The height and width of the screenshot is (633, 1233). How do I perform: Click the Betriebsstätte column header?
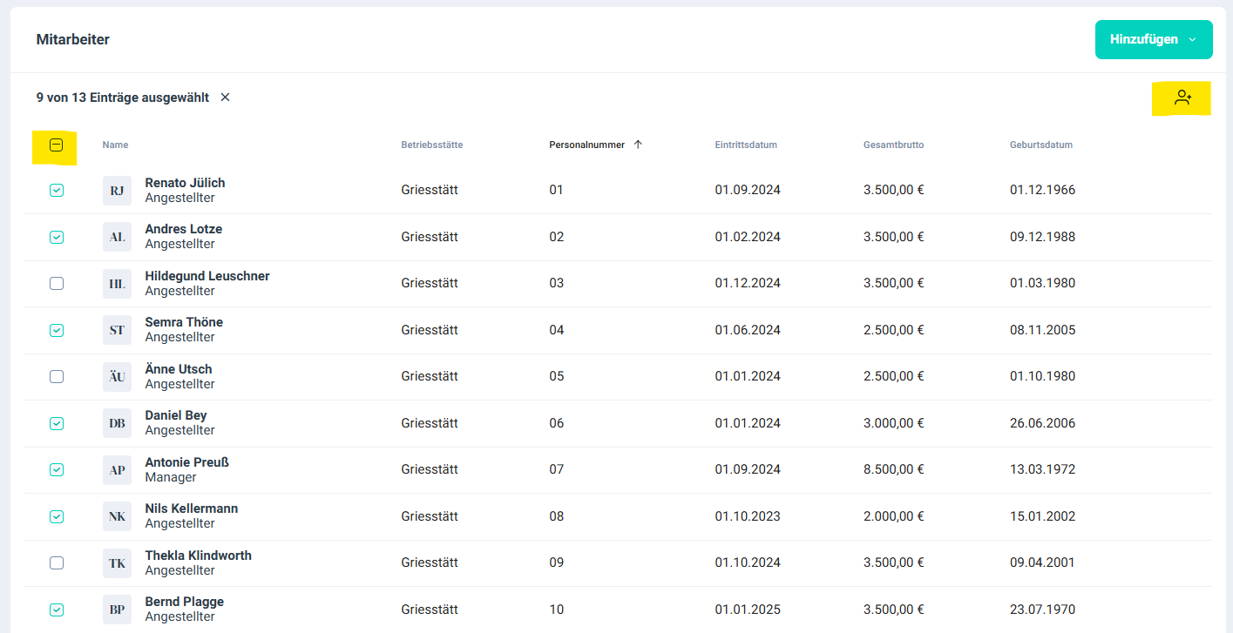point(431,145)
